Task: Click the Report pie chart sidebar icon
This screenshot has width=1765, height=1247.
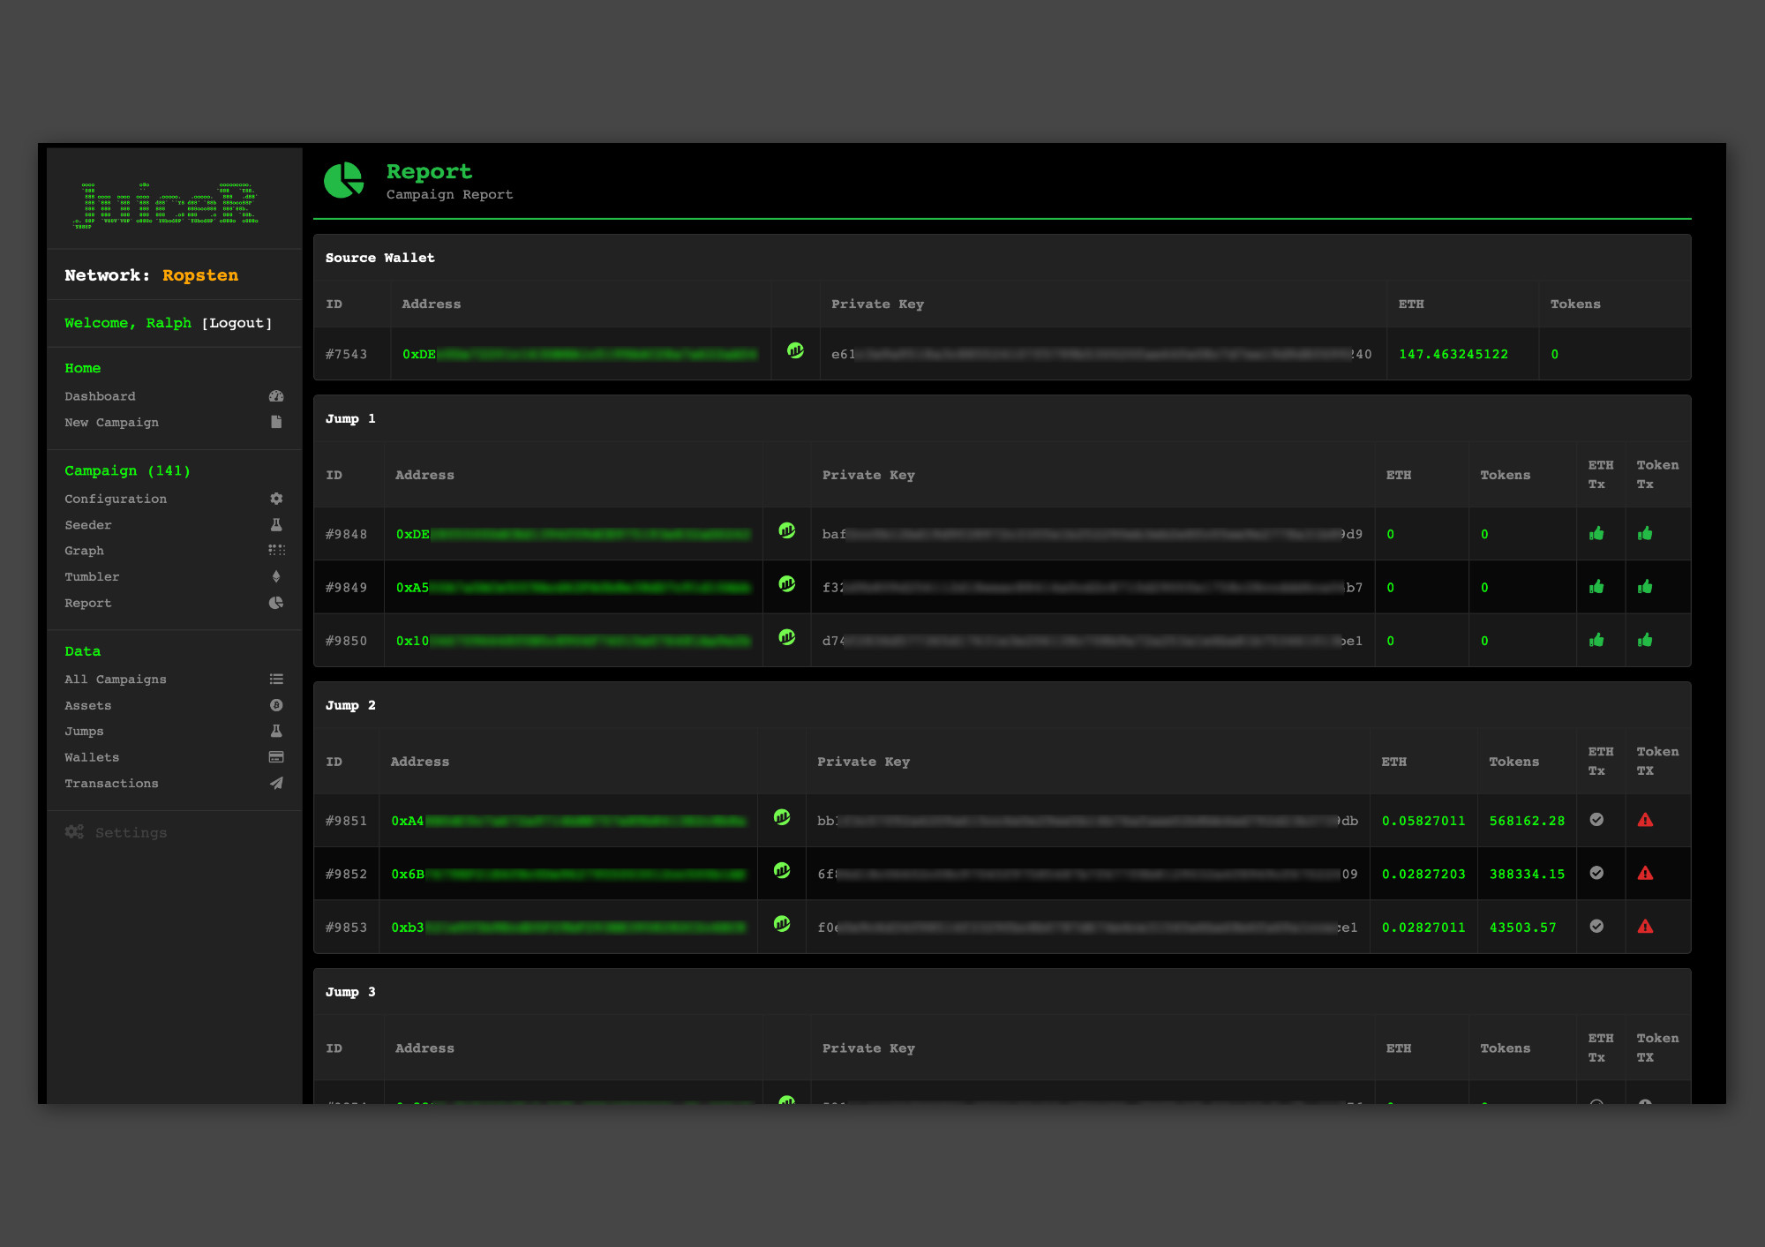Action: tap(276, 603)
